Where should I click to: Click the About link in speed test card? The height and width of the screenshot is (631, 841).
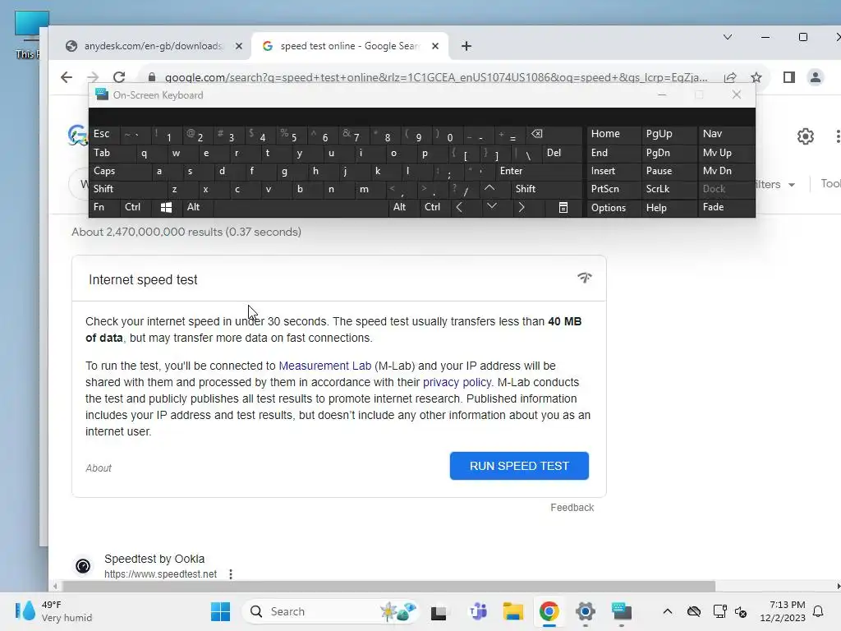pos(99,468)
